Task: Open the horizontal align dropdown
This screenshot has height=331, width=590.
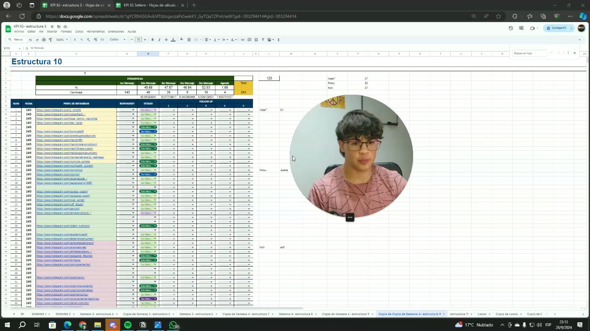Action: pos(207,40)
